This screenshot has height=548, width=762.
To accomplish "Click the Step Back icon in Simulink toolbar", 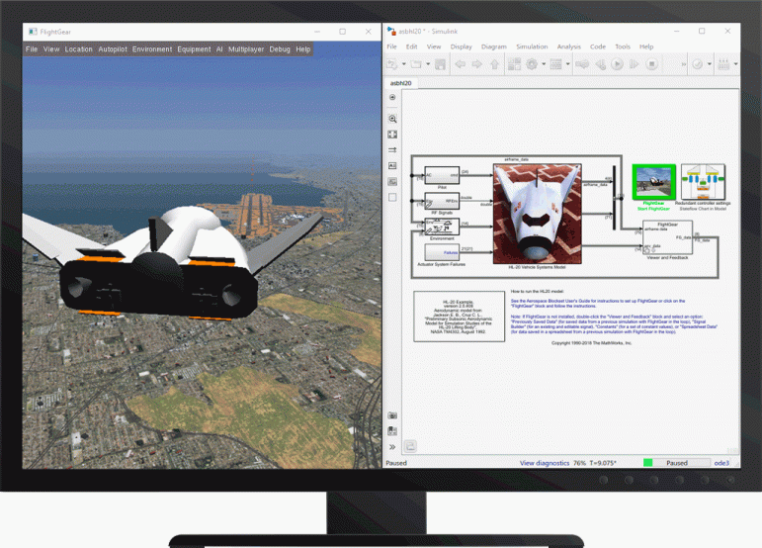I will [601, 64].
